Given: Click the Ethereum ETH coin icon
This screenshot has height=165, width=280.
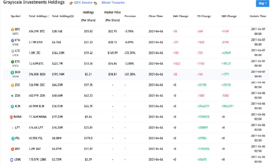Looking at the screenshot, I should [x=12, y=40].
